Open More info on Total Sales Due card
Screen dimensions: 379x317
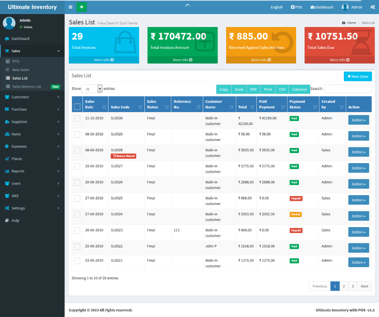coord(339,59)
